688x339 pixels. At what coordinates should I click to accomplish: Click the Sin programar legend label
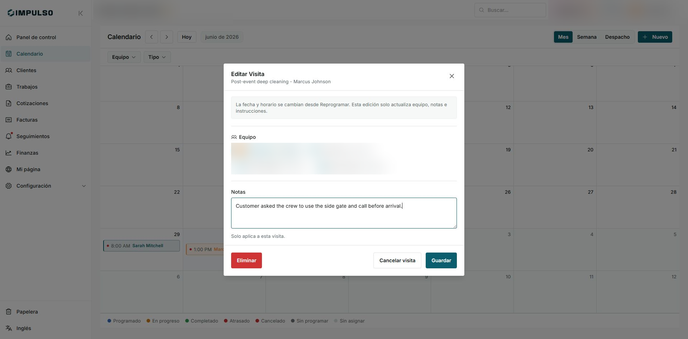click(x=312, y=321)
